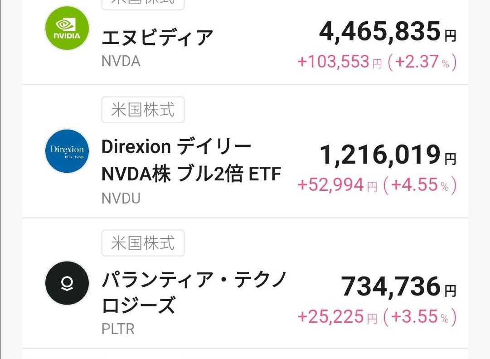Image resolution: width=490 pixels, height=359 pixels.
Task: Select the PLTR ticker symbol
Action: point(118,329)
